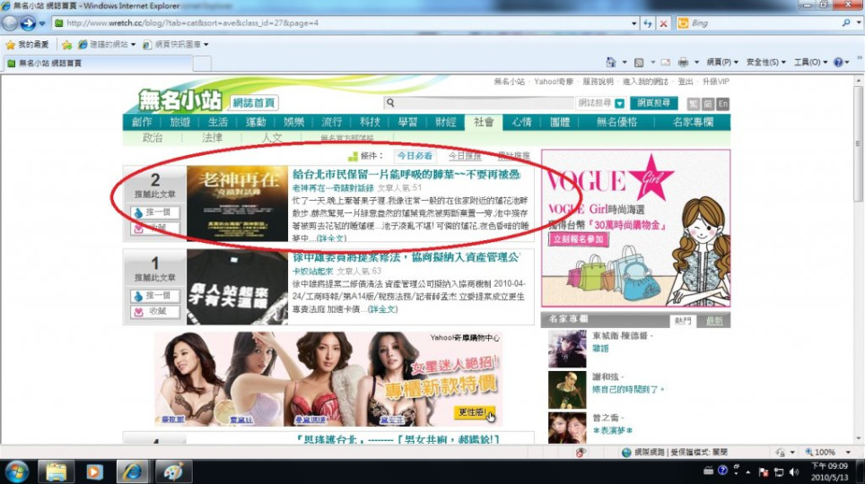This screenshot has width=865, height=484.
Task: Open the 100% zoom level dropdown
Action: 847,453
